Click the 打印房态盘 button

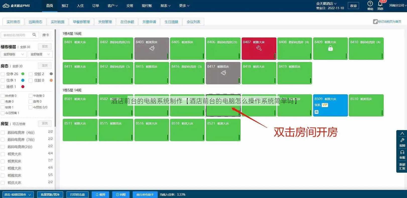click(78, 194)
